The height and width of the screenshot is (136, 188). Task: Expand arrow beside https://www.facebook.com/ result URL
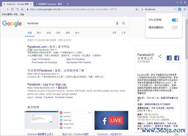pos(57,88)
